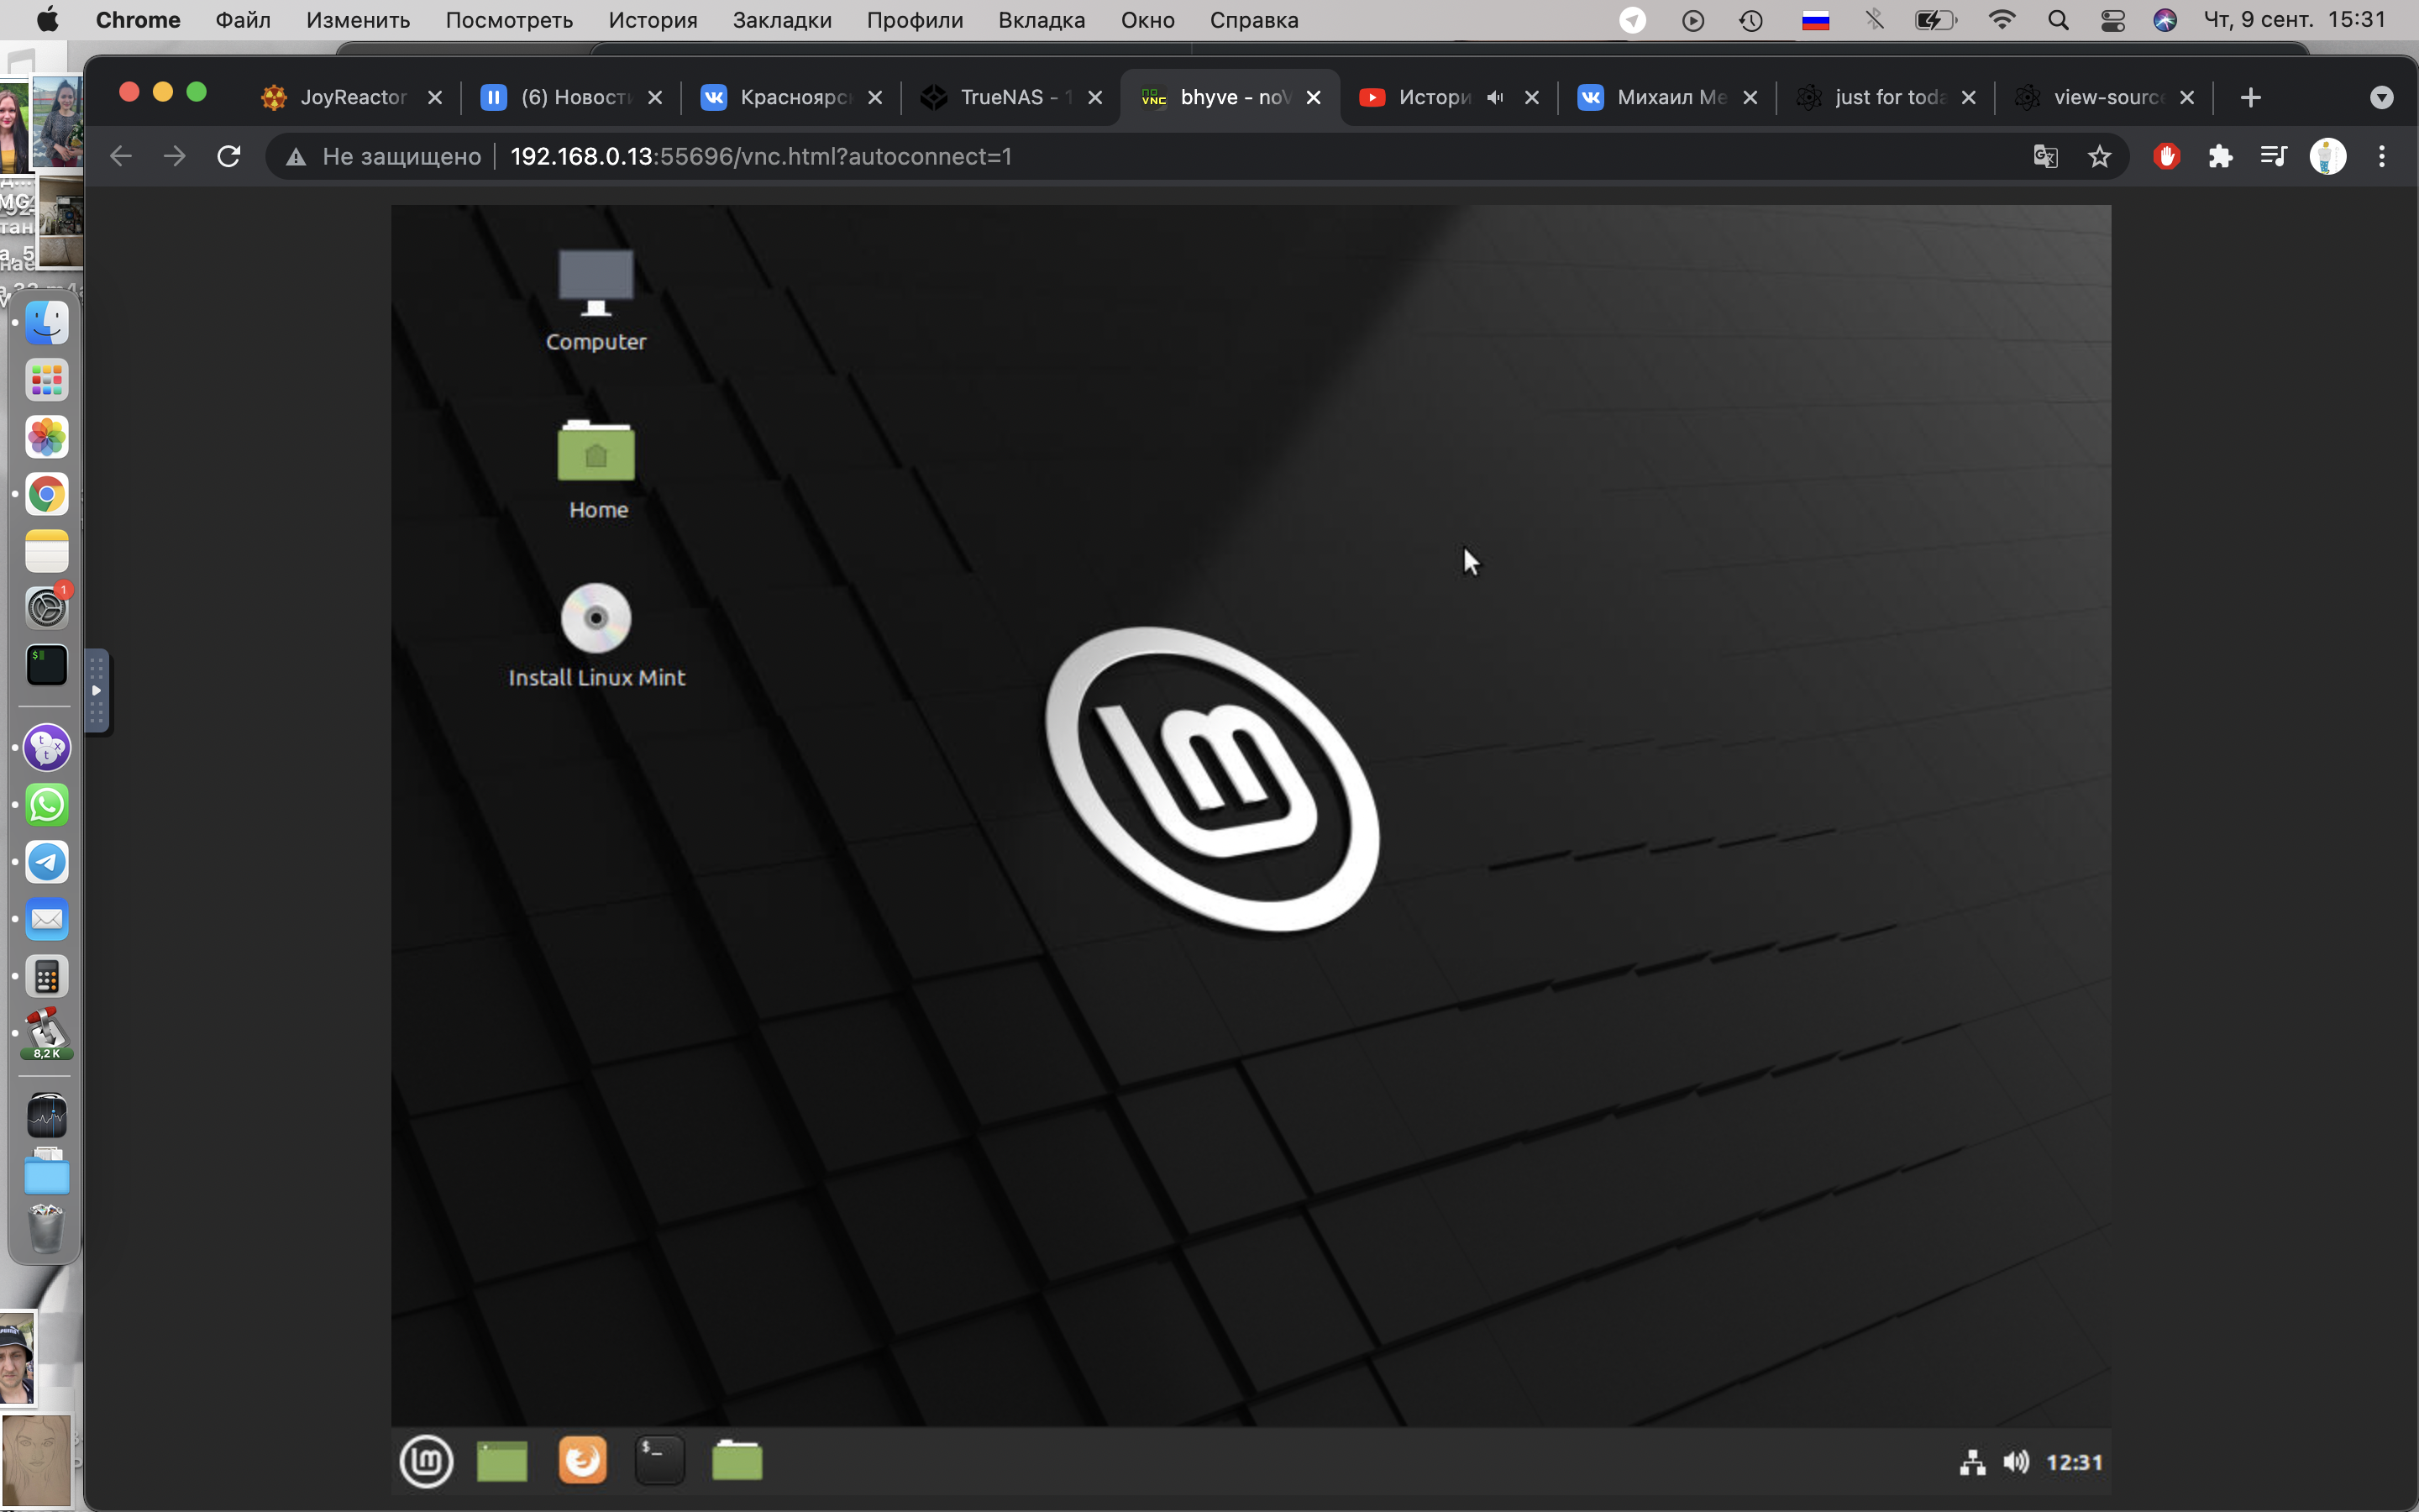2419x1512 pixels.
Task: Open the Изменить menu
Action: coord(358,20)
